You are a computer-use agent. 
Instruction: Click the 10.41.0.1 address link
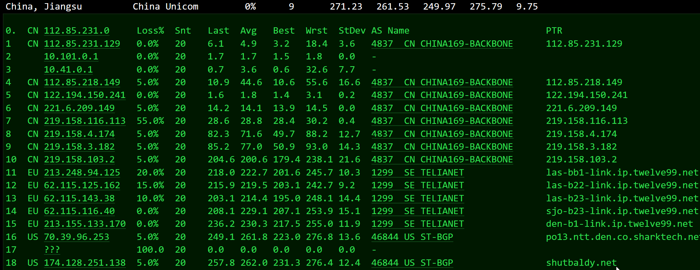68,69
